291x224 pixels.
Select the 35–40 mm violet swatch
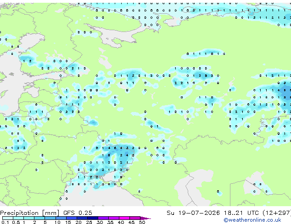(x=114, y=218)
